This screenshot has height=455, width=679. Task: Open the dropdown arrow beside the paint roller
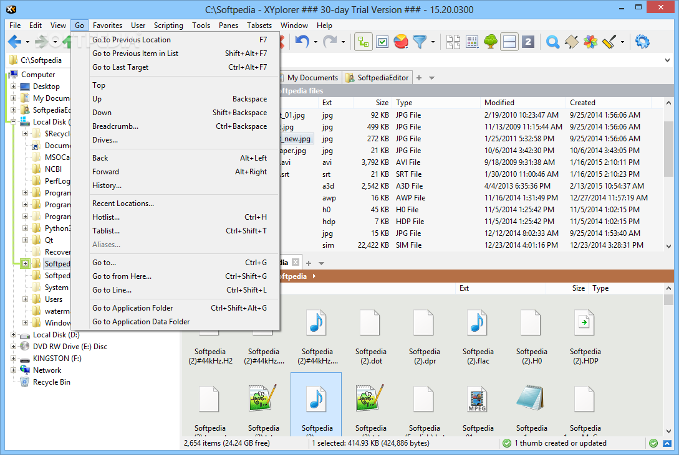(622, 42)
